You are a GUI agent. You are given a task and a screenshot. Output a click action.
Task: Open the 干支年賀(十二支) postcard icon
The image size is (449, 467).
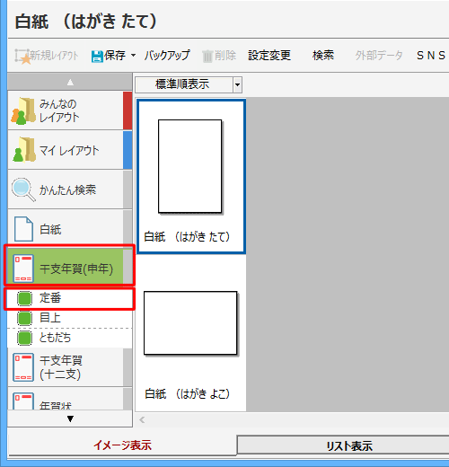(23, 367)
